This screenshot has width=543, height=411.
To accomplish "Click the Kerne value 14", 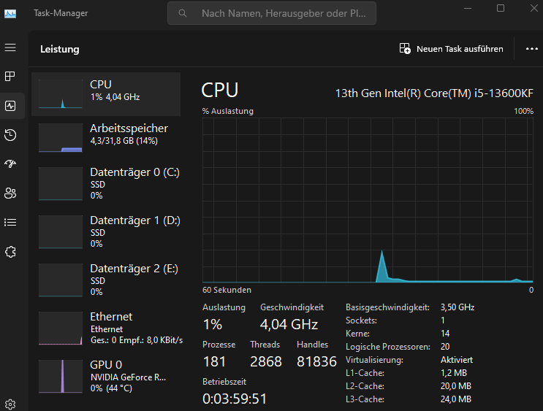I will click(x=445, y=334).
